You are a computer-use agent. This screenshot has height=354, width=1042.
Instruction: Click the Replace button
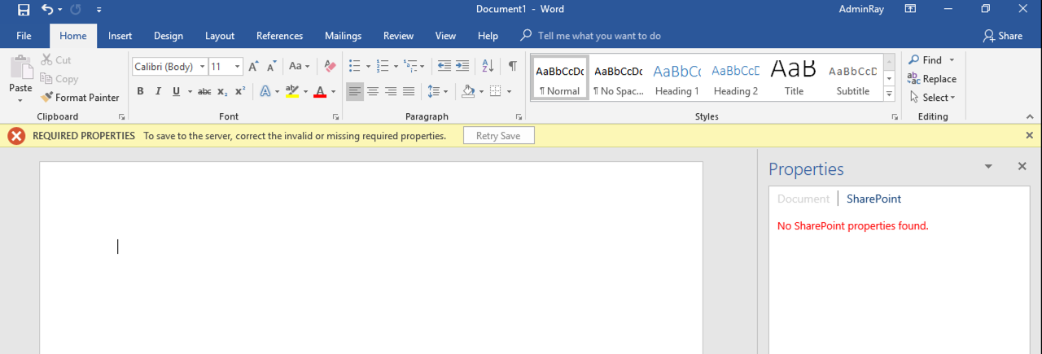click(932, 79)
